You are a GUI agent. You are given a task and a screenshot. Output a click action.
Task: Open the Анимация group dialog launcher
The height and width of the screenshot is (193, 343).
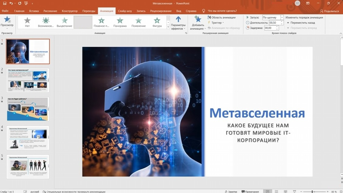(x=186, y=33)
